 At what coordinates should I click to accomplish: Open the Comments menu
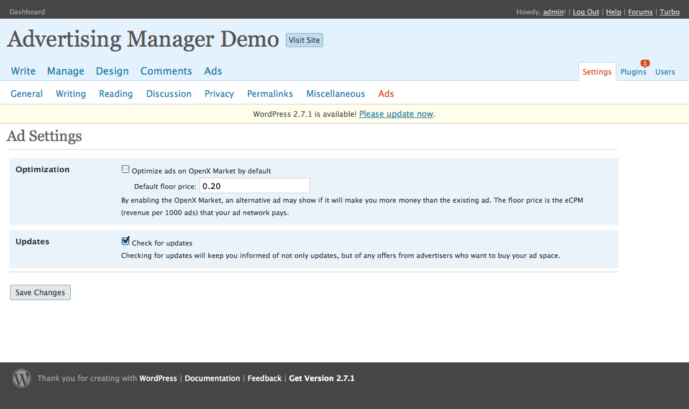point(166,71)
